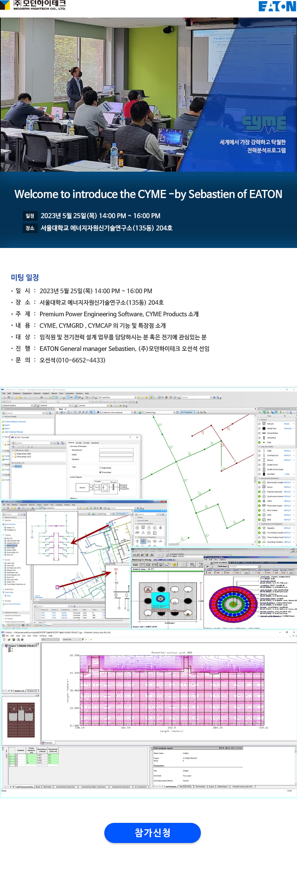This screenshot has width=297, height=875.
Task: Toggle the Cable symbol visibility
Action: pyautogui.click(x=260, y=451)
